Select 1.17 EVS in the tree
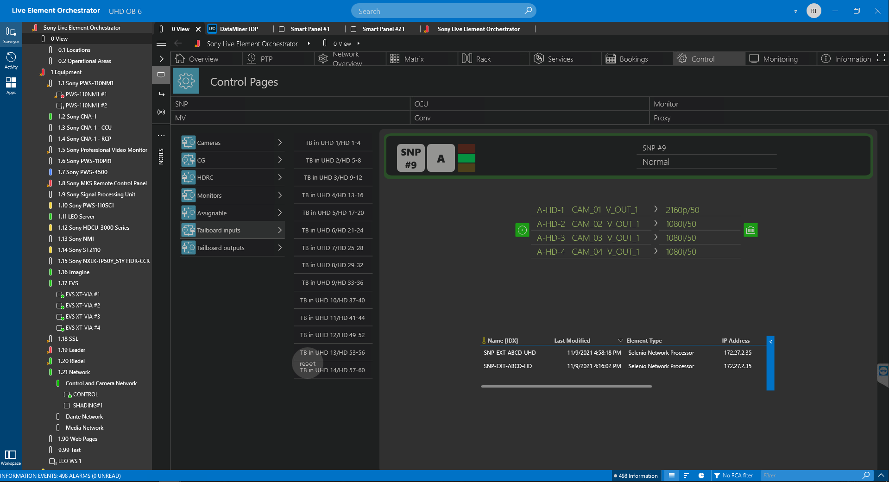This screenshot has height=482, width=889. click(68, 283)
